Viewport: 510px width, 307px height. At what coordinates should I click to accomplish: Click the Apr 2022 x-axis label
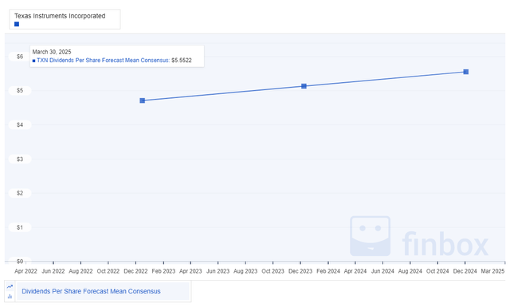25,271
